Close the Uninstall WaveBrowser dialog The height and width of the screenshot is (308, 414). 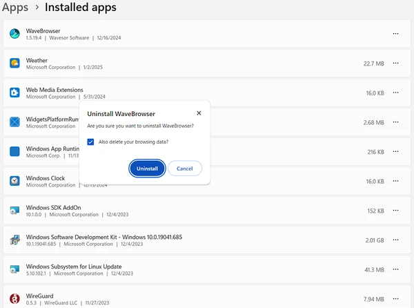tap(199, 113)
